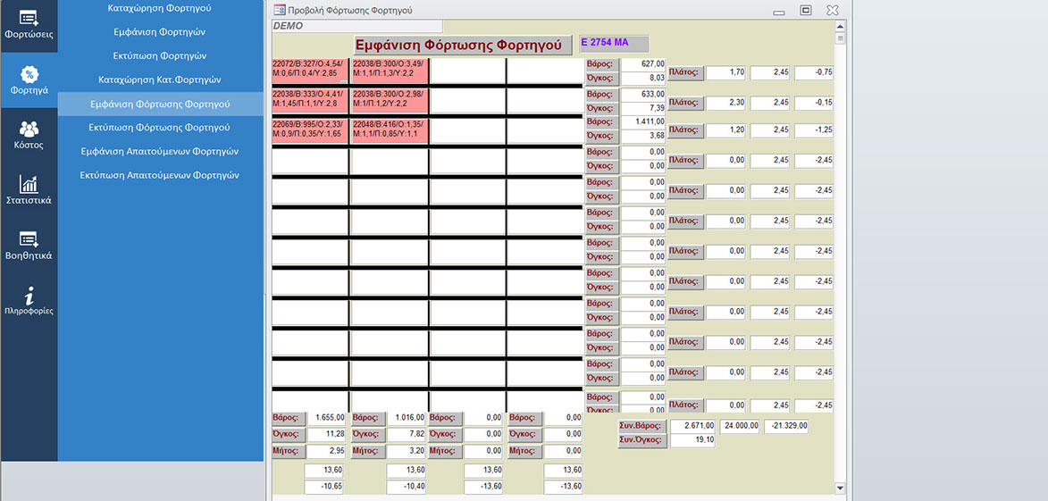The height and width of the screenshot is (501, 1048).
Task: Open the Πληροφορίες info icon
Action: coord(29,301)
